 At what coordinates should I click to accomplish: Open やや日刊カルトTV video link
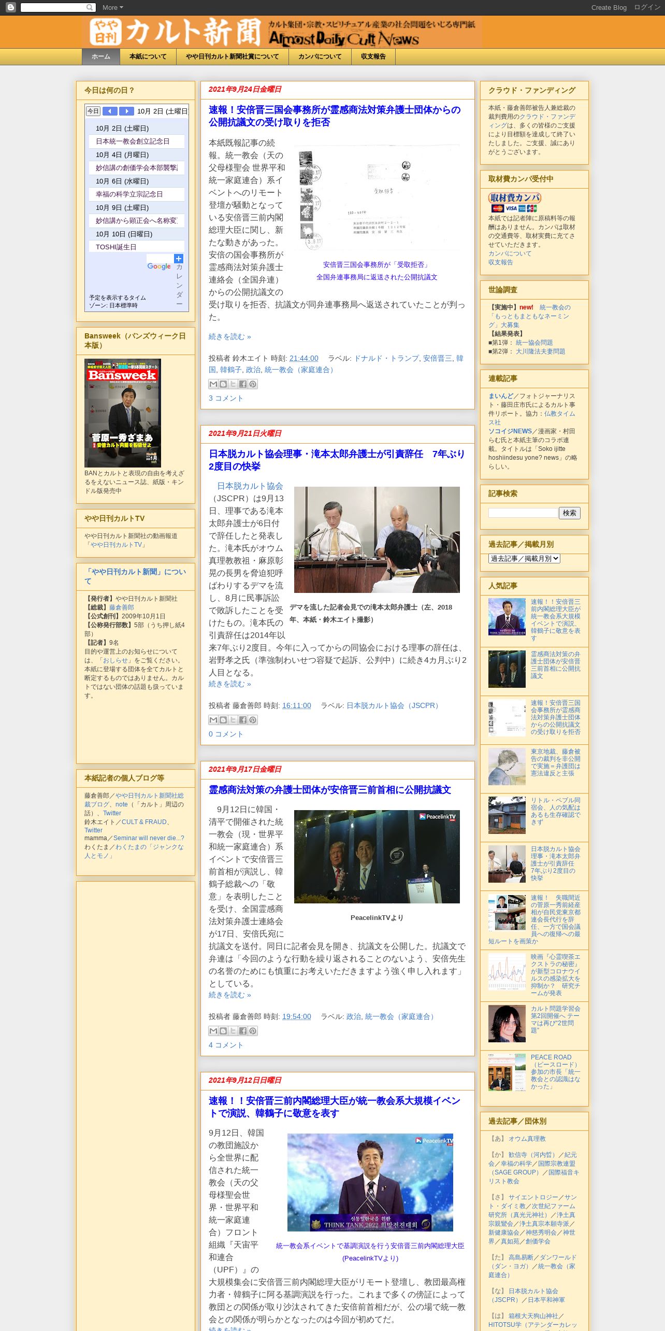[x=115, y=545]
